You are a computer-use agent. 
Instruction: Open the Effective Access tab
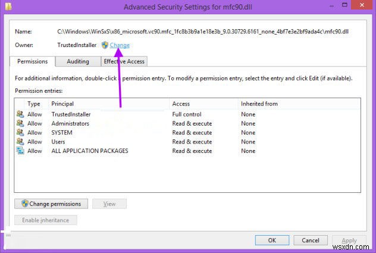coord(124,61)
